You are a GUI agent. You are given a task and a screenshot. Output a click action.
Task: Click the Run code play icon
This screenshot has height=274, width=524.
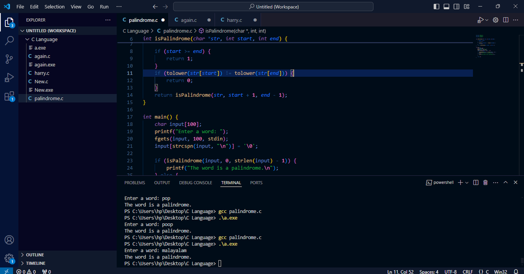(480, 20)
